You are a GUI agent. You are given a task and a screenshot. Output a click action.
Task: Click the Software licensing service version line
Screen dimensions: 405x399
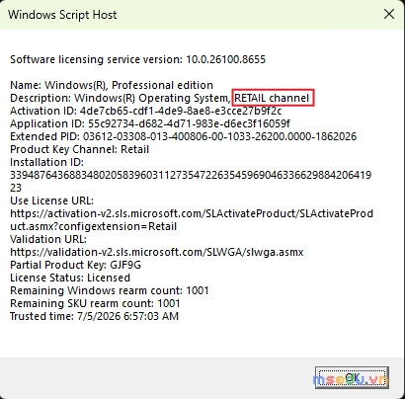[137, 59]
